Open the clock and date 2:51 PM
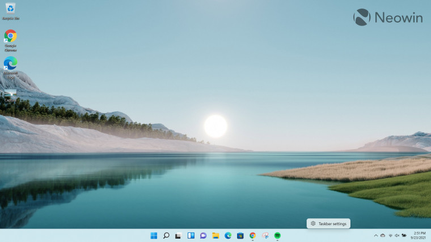 point(418,235)
